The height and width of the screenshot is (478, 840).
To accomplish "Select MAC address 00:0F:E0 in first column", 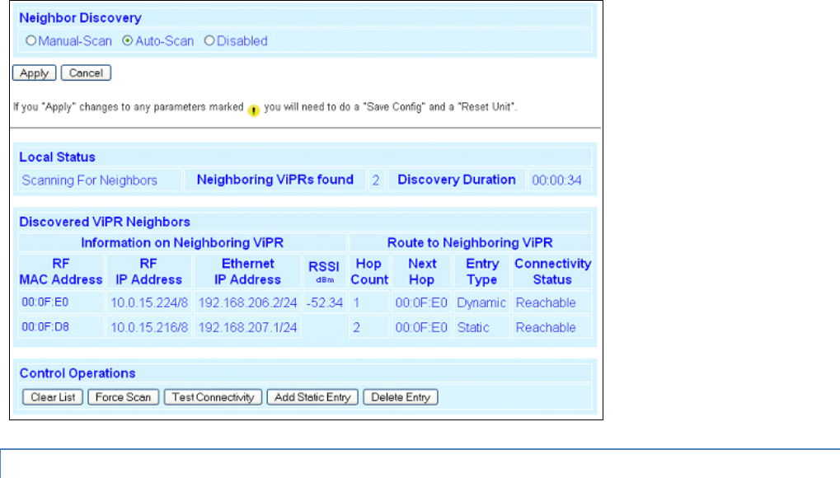I will (x=45, y=302).
